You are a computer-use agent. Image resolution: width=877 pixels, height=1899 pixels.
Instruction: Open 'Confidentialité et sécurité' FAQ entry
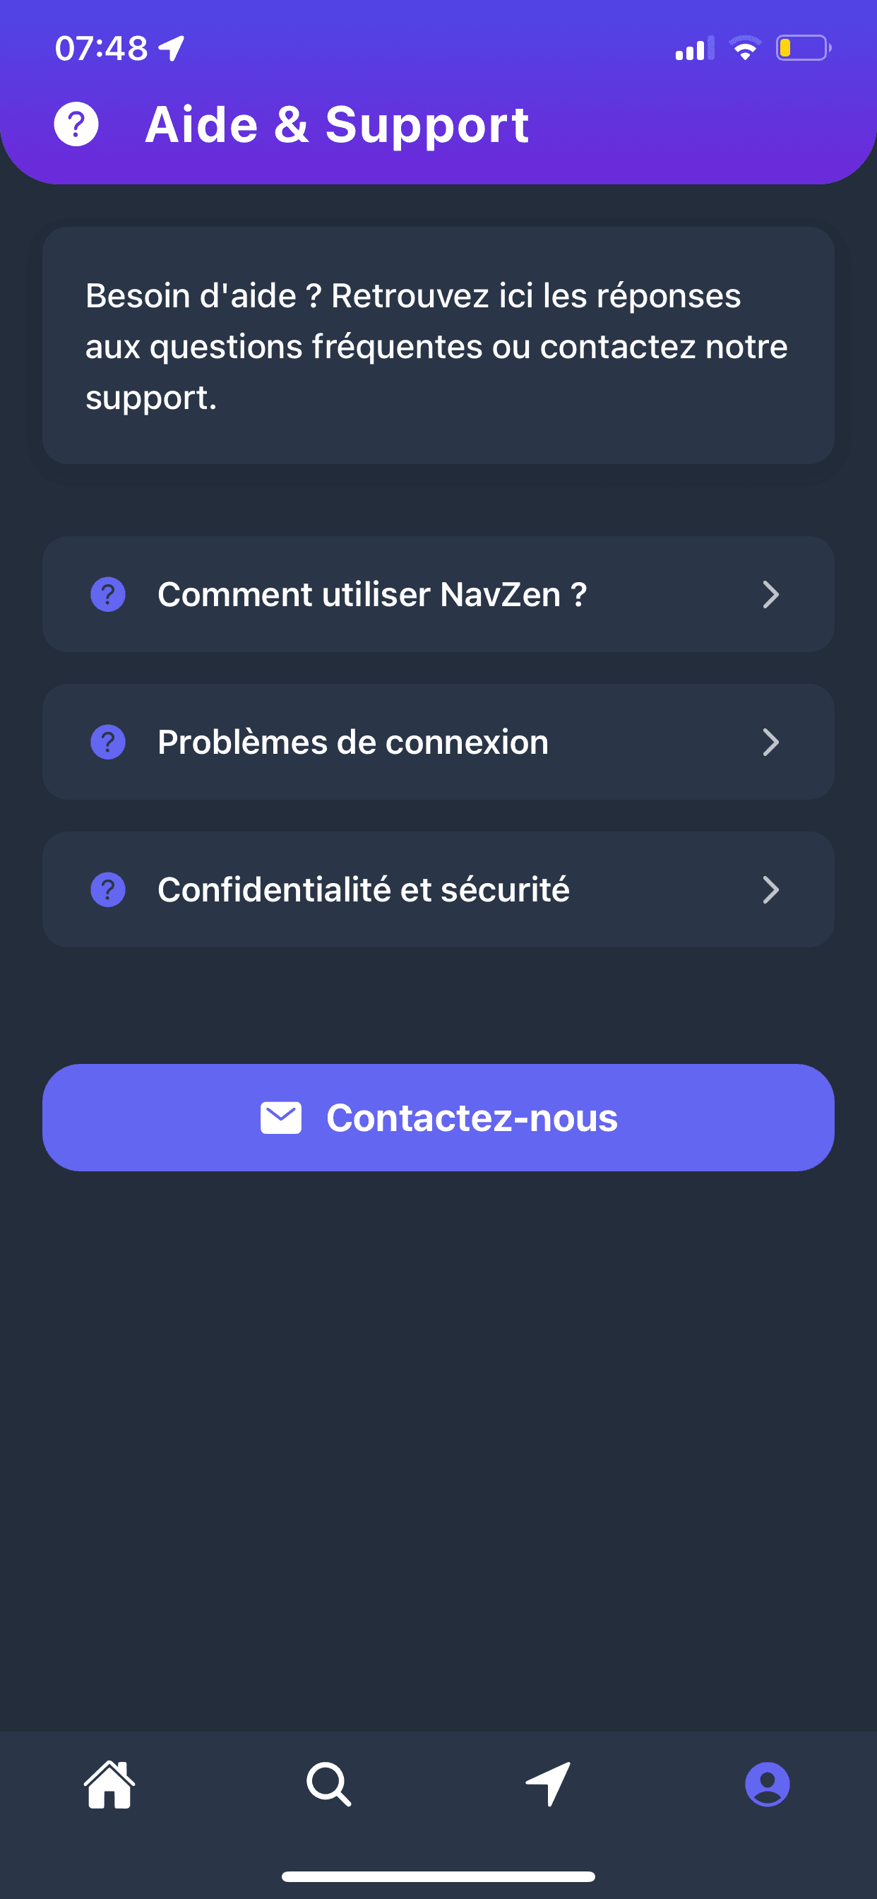(364, 889)
